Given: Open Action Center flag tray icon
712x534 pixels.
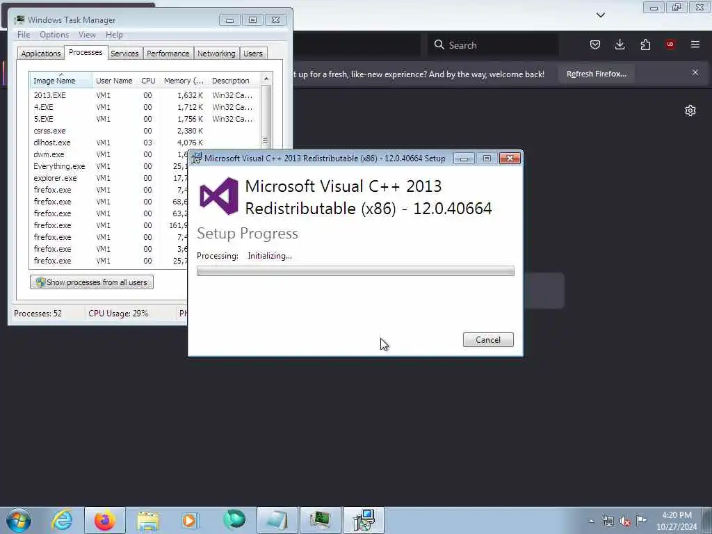Looking at the screenshot, I should click(641, 520).
